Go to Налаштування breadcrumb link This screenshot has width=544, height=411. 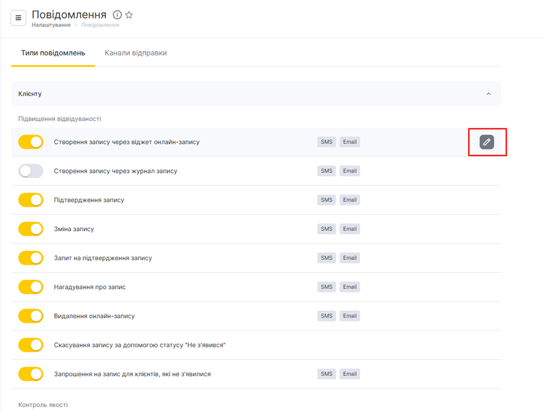[51, 25]
